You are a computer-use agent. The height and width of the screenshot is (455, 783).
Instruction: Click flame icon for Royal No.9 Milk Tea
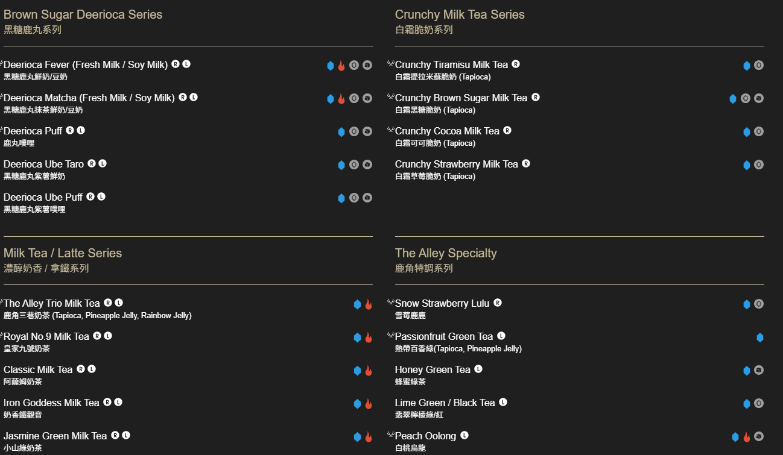(x=369, y=337)
